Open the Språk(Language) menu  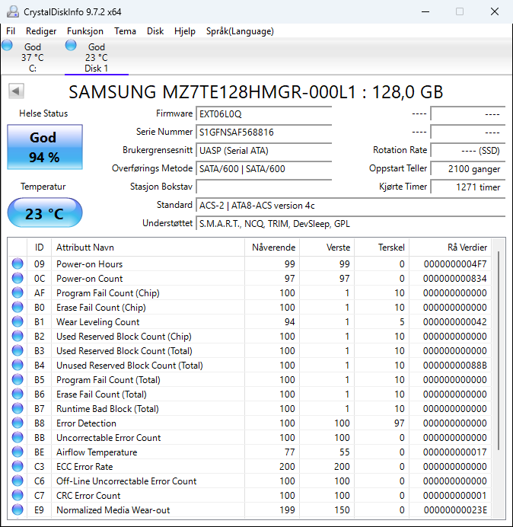tap(240, 31)
